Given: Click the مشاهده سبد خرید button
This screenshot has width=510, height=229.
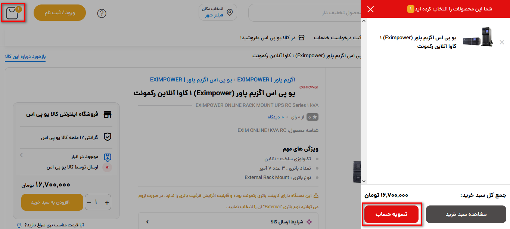Looking at the screenshot, I should coord(467,214).
